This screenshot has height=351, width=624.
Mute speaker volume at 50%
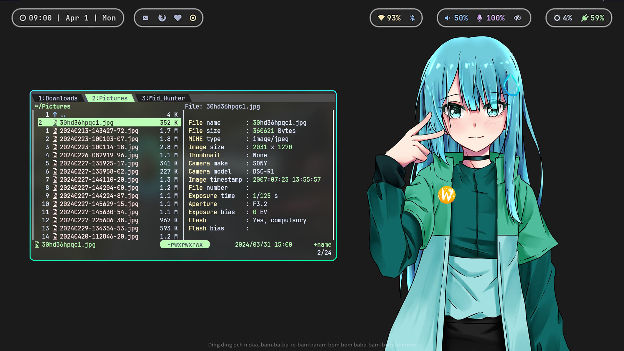pos(456,18)
